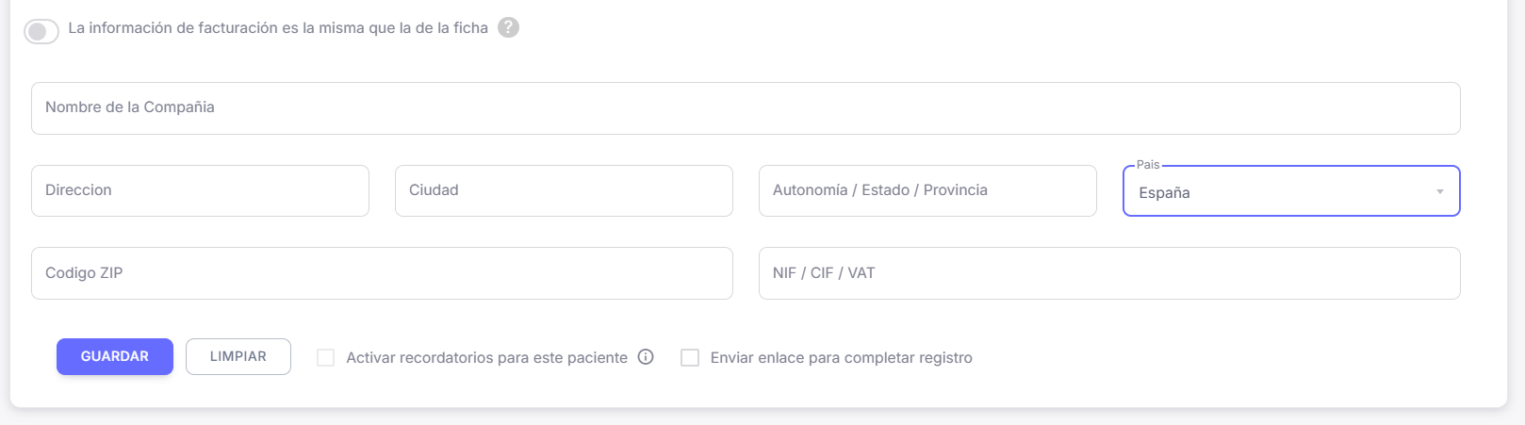Click the Activar recordatorios label text
1525x425 pixels.
point(486,358)
